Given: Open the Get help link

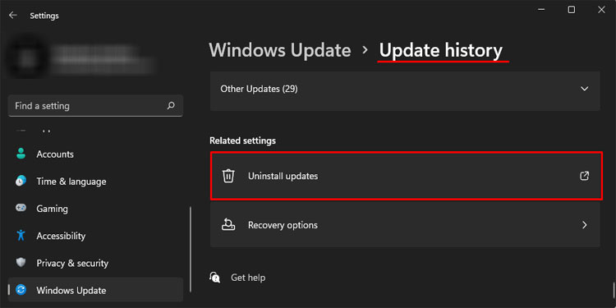Looking at the screenshot, I should tap(248, 278).
